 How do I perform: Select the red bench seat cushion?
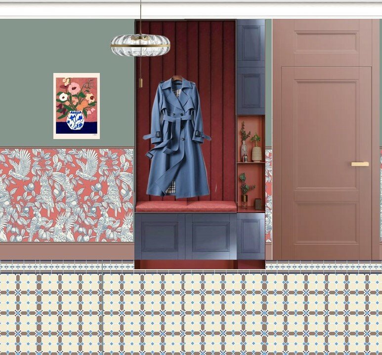(186, 206)
